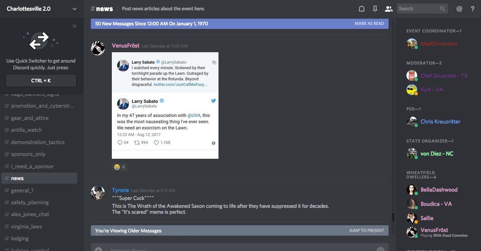Click the search magnifier icon
The height and width of the screenshot is (251, 481).
[443, 9]
